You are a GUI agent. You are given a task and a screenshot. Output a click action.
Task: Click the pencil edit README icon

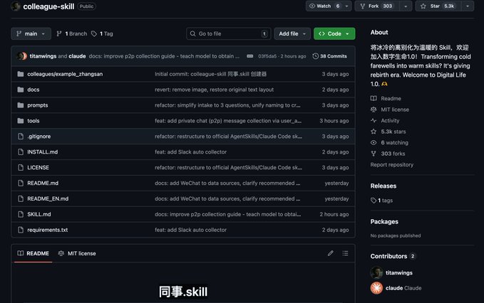330,253
